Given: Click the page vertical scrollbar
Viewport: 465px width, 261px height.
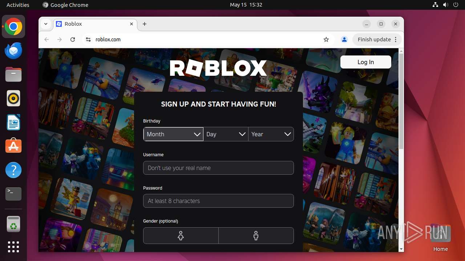Looking at the screenshot, I should pyautogui.click(x=401, y=101).
